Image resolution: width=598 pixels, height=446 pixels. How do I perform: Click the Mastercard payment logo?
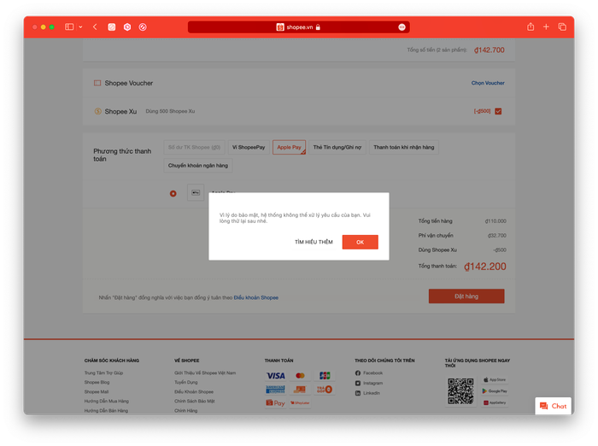(300, 376)
